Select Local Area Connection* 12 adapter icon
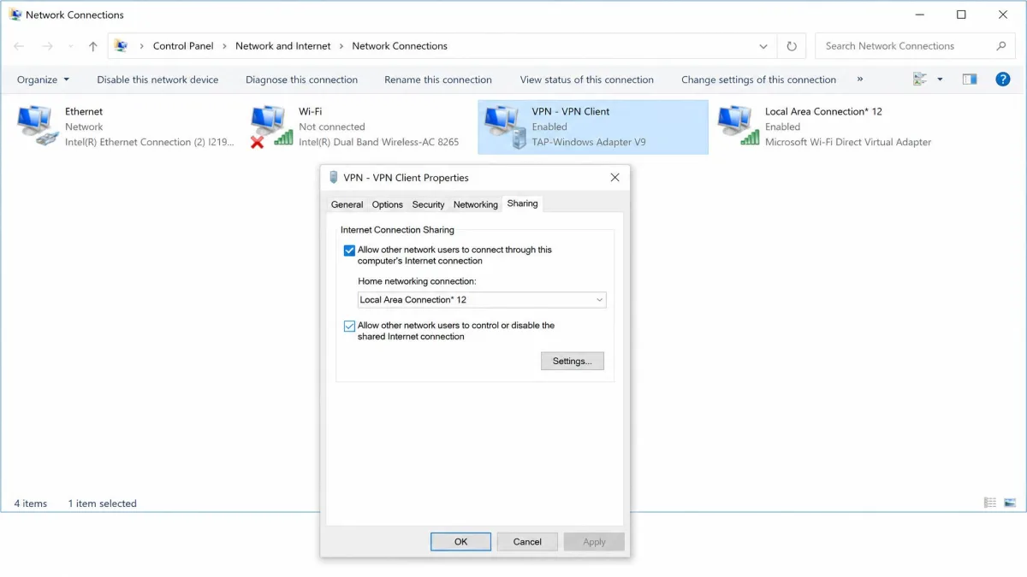This screenshot has height=577, width=1027. (739, 127)
